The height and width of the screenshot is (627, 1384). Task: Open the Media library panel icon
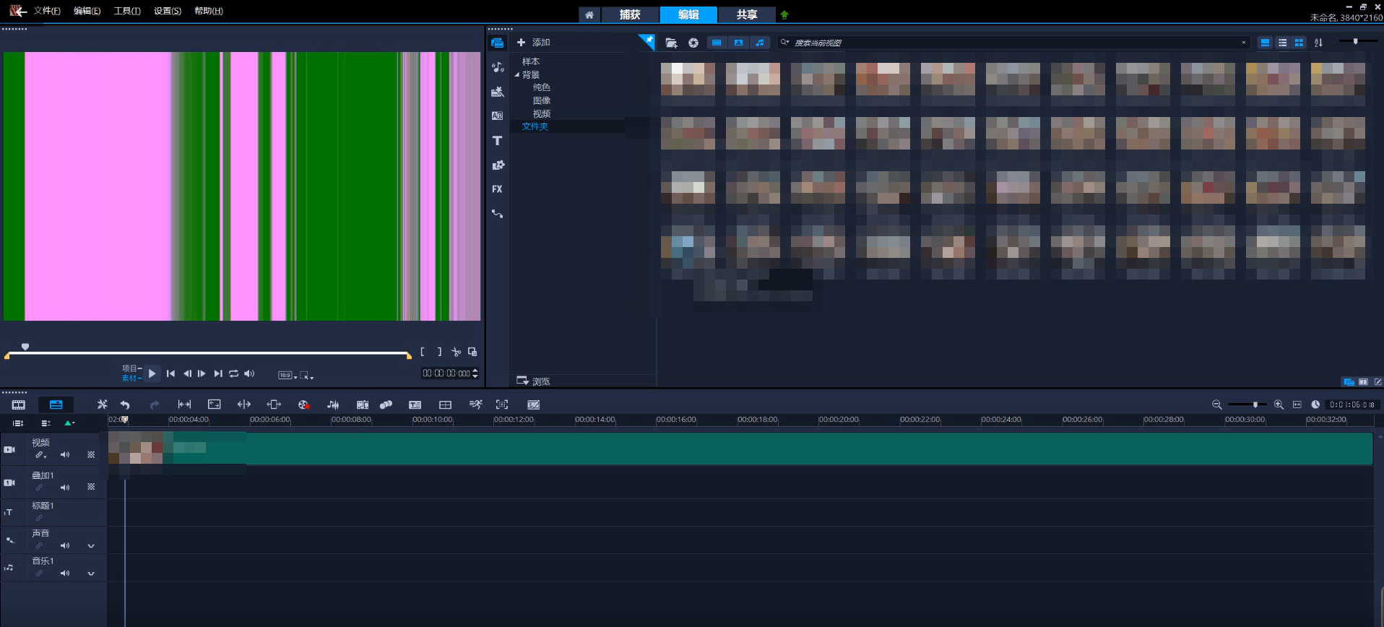[497, 43]
